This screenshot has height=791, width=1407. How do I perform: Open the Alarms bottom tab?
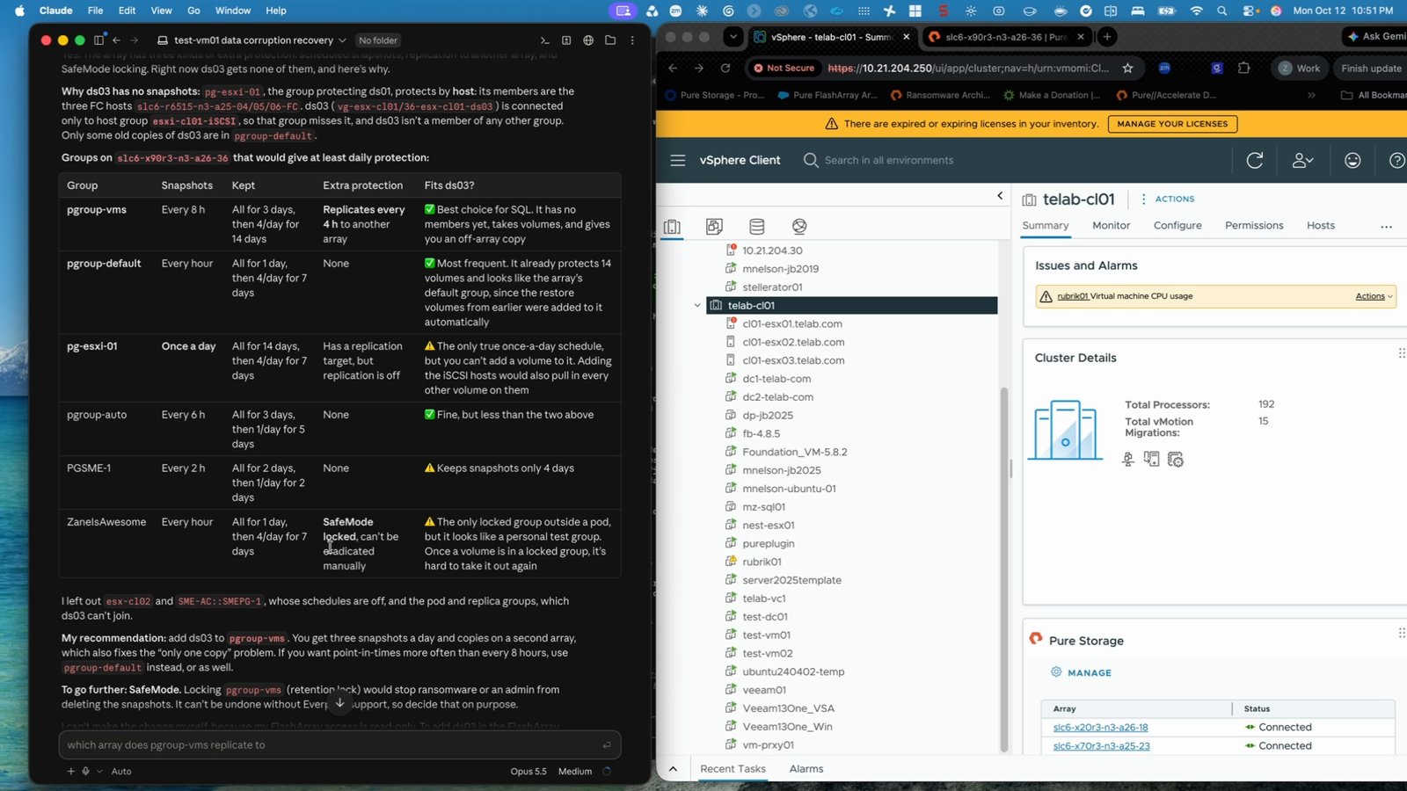point(806,769)
